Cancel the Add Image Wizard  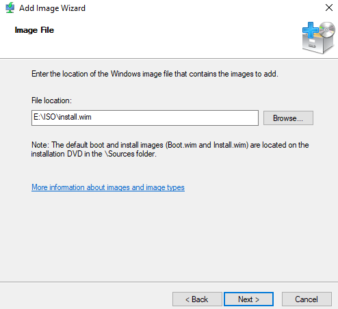click(307, 299)
